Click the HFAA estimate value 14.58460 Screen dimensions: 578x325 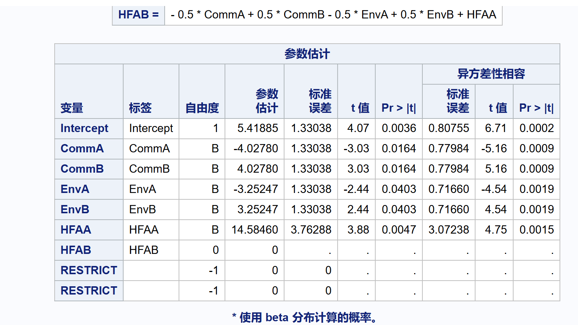click(x=255, y=230)
